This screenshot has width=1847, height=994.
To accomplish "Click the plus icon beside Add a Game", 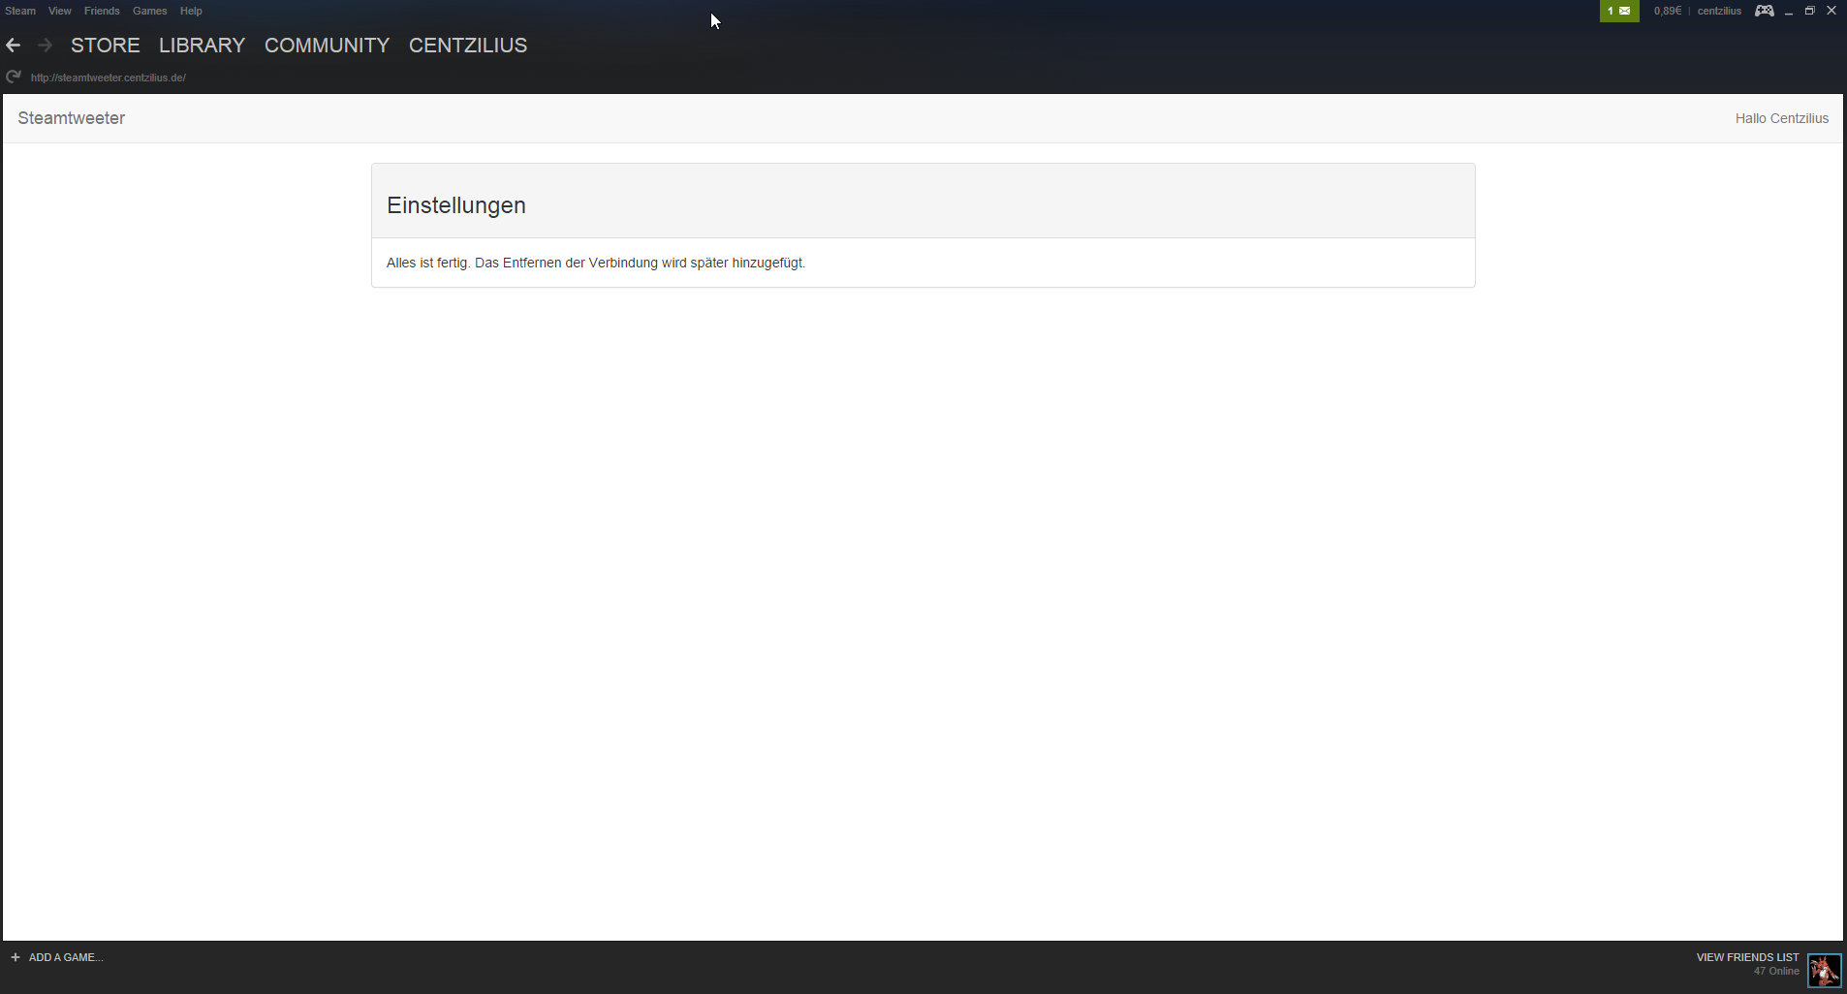I will click(16, 957).
